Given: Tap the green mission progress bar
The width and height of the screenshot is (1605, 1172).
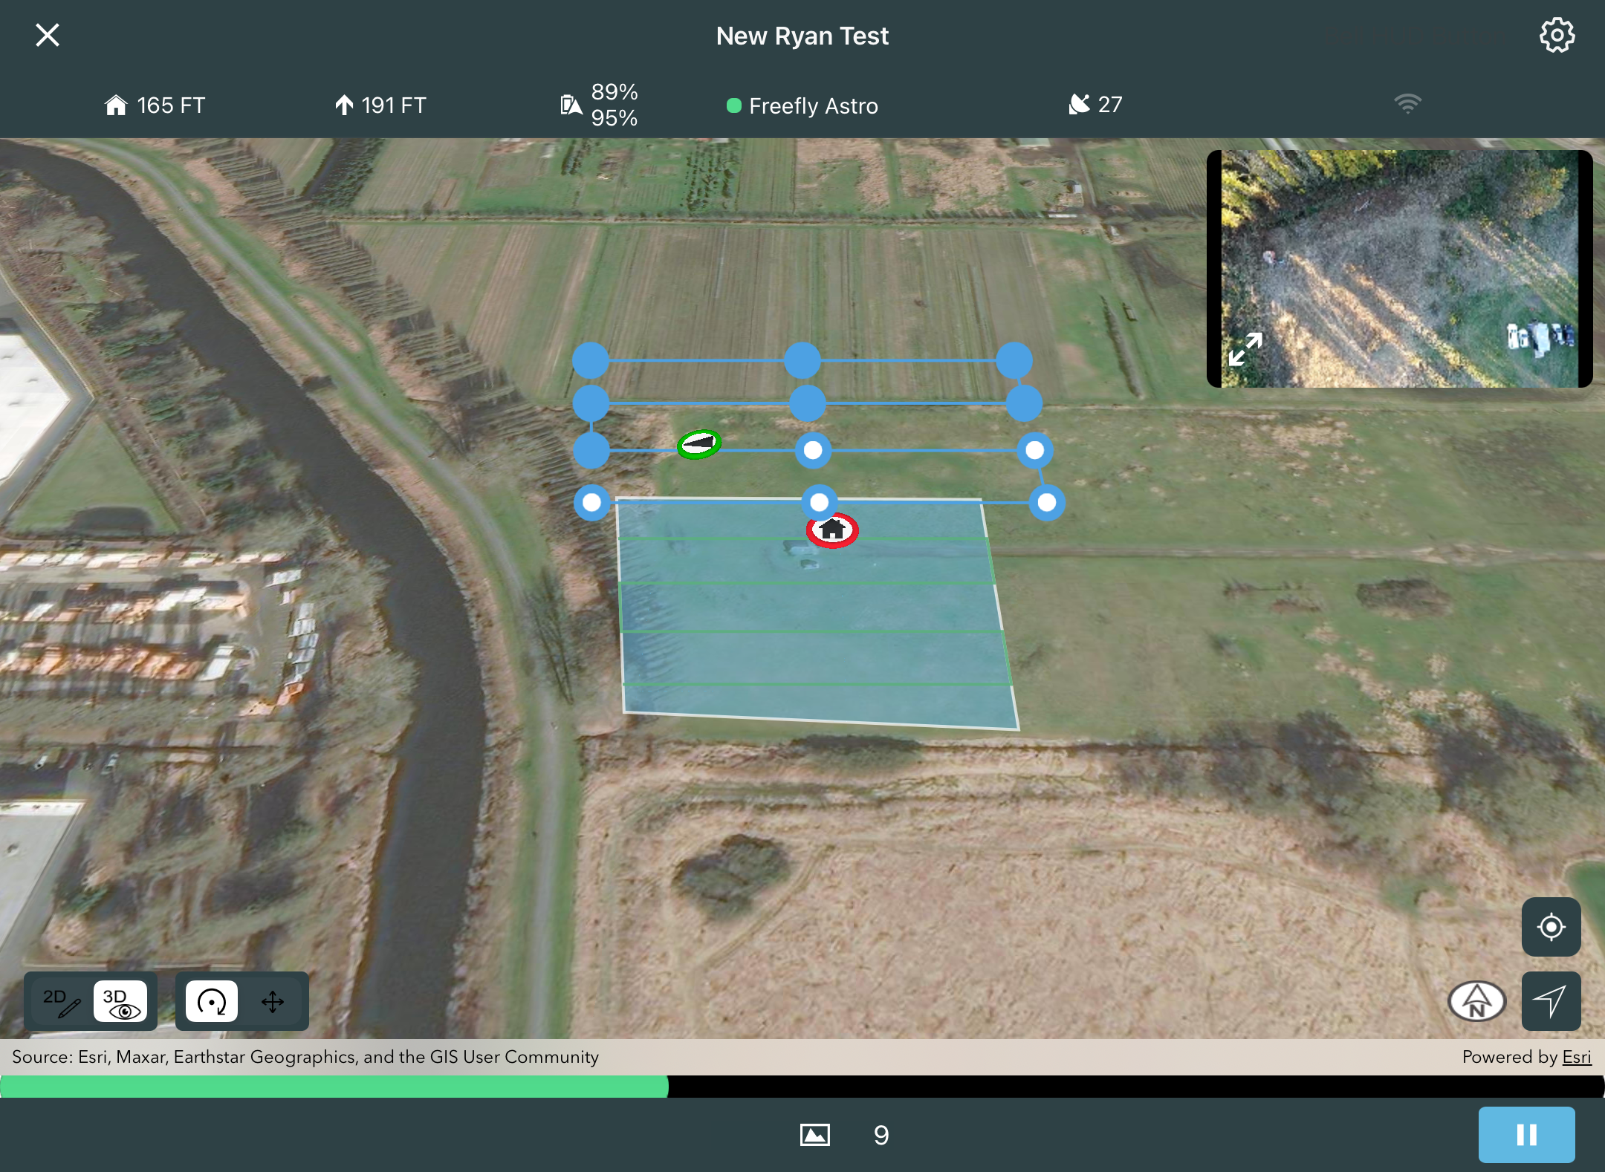Looking at the screenshot, I should [334, 1087].
